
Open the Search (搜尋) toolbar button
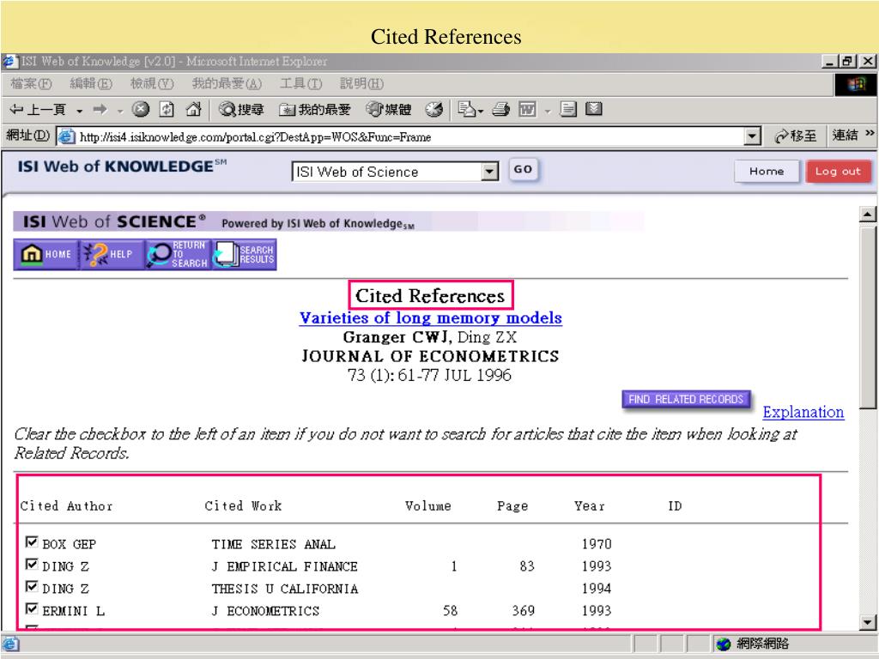click(241, 109)
